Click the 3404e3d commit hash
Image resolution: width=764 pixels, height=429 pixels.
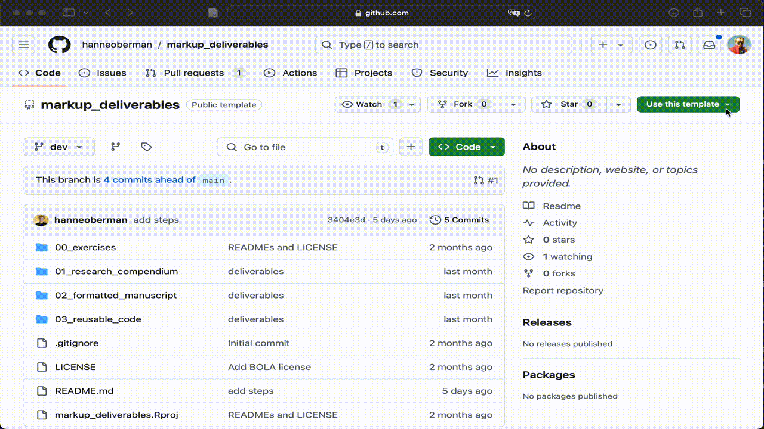tap(346, 220)
